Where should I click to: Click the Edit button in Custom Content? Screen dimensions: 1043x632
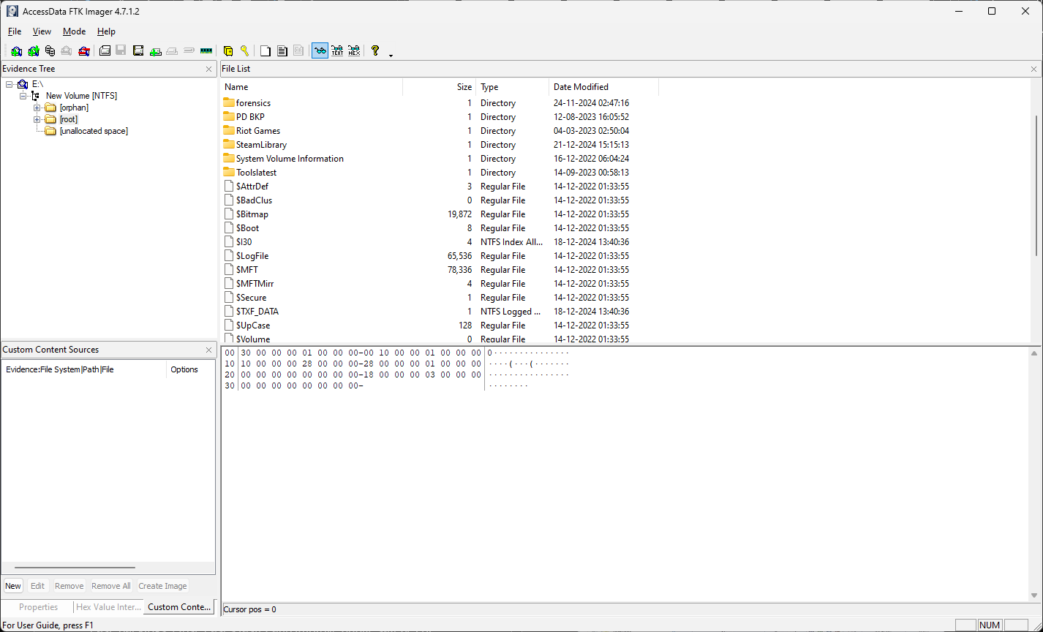[38, 586]
